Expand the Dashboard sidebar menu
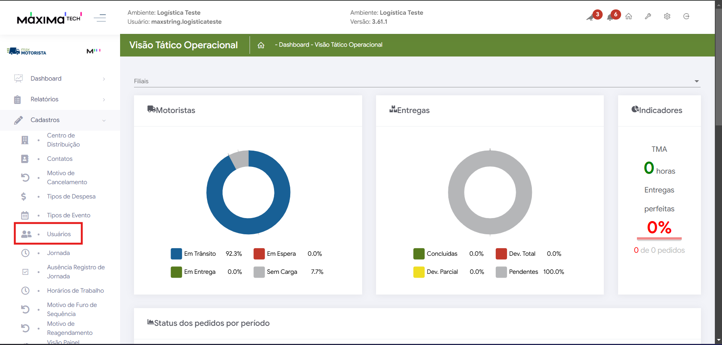Viewport: 722px width, 345px height. [60, 79]
